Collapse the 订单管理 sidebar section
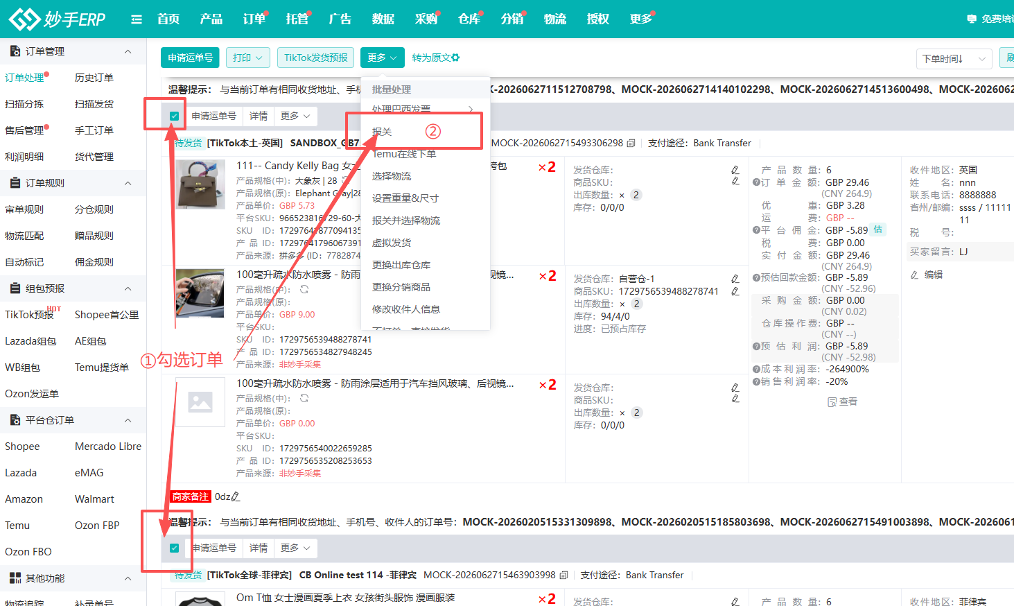Screen dimensions: 1014x606 click(128, 51)
